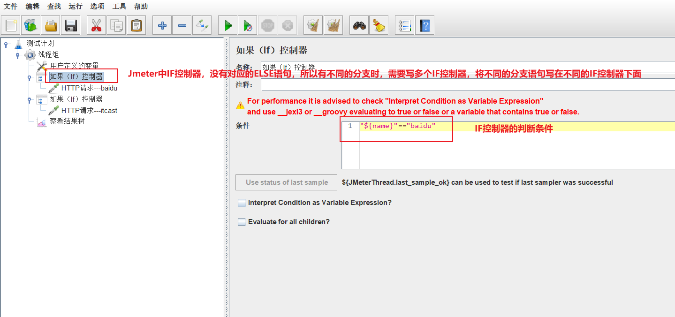Collapse first 如果(If)控制器 node toggle
Image resolution: width=675 pixels, height=317 pixels.
[x=30, y=77]
